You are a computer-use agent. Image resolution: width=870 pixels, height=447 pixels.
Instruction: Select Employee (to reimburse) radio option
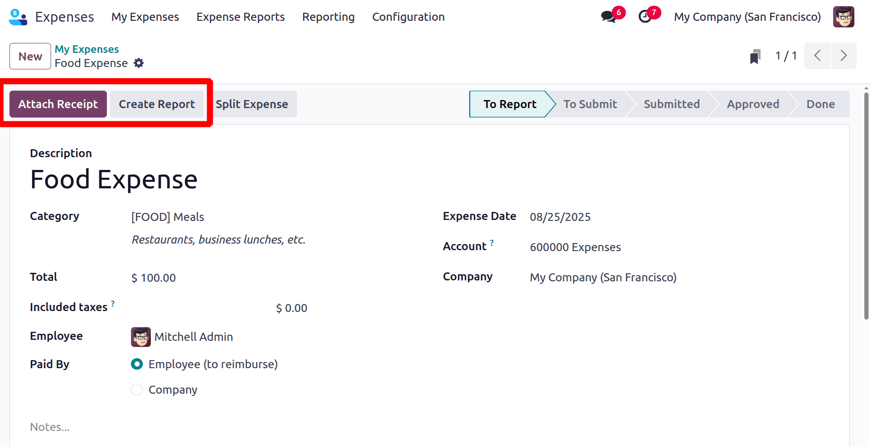137,364
